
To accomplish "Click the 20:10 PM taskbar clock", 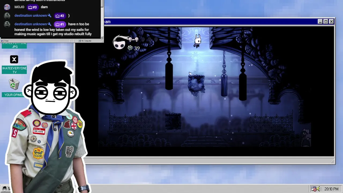I will pyautogui.click(x=331, y=189).
